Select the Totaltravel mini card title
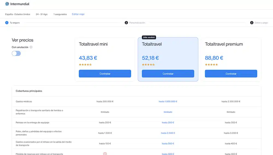Screen dimensions: 273x155 point(93,44)
